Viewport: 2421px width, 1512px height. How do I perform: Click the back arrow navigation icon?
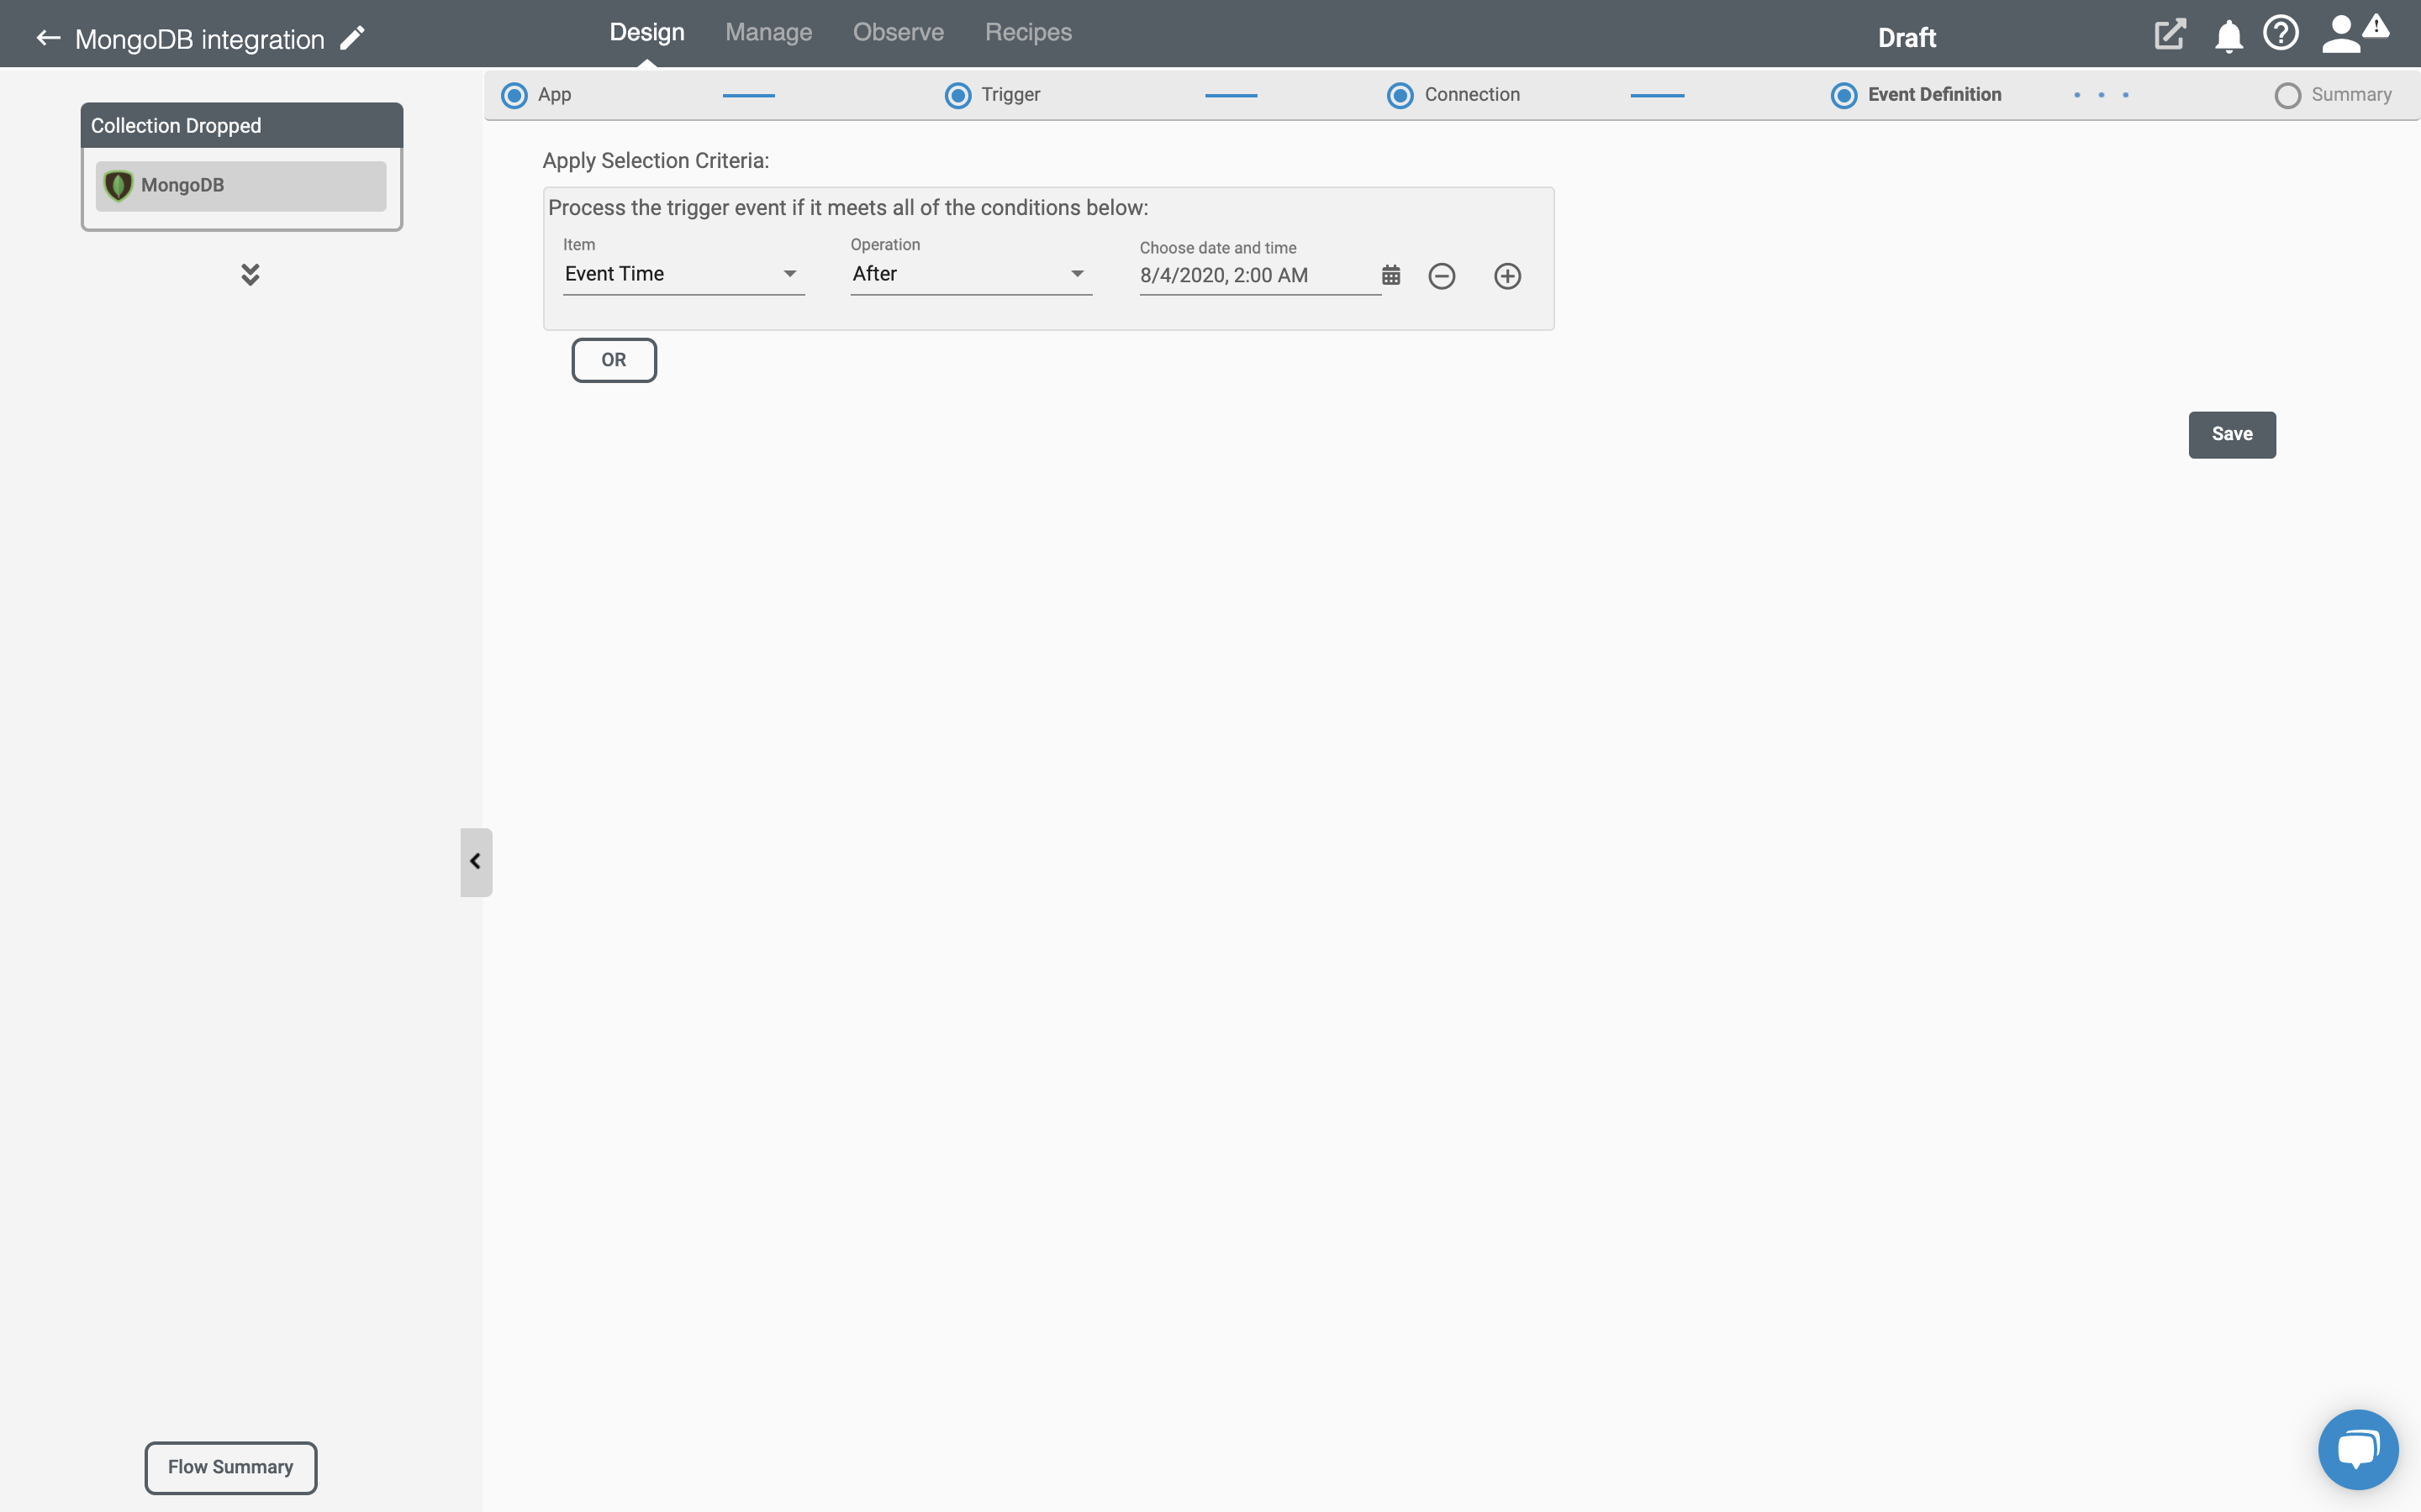[x=47, y=39]
